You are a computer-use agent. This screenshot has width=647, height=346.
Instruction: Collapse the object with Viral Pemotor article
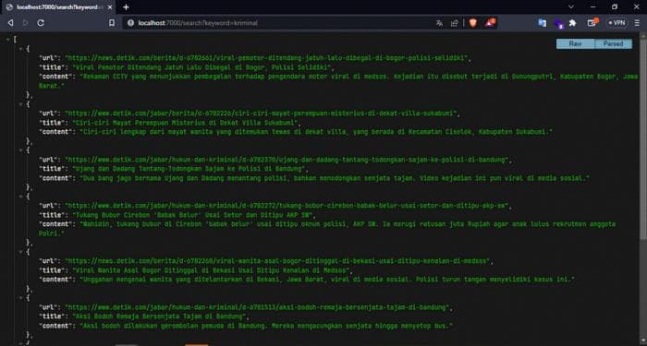[x=20, y=49]
